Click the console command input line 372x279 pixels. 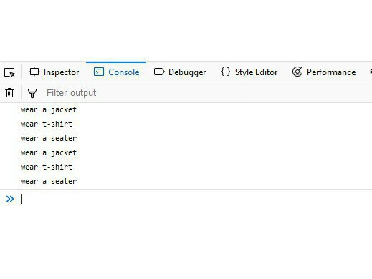tap(196, 199)
